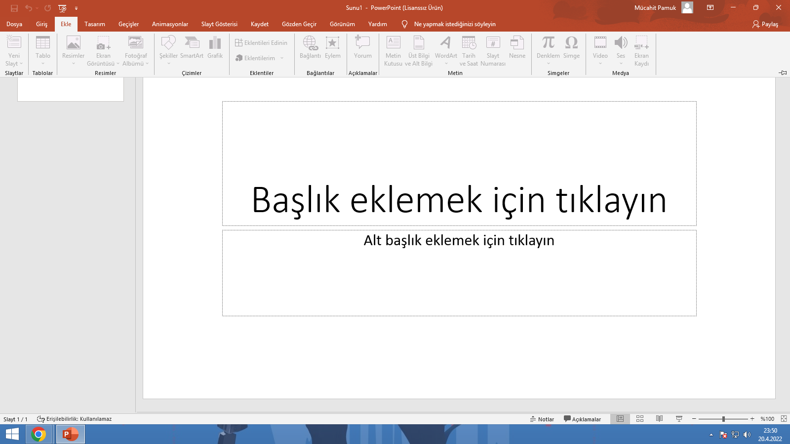Click Eklentileri Edinin button
This screenshot has width=790, height=444.
[x=261, y=43]
